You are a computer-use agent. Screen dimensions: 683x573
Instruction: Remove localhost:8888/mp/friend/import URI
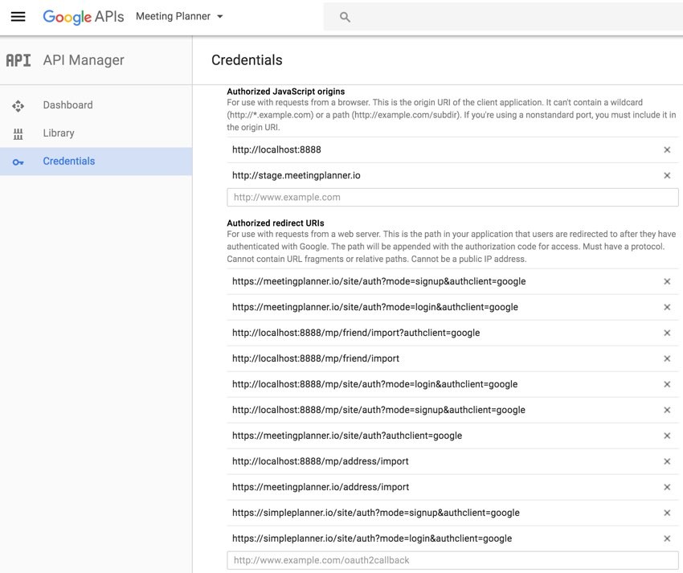(x=667, y=358)
